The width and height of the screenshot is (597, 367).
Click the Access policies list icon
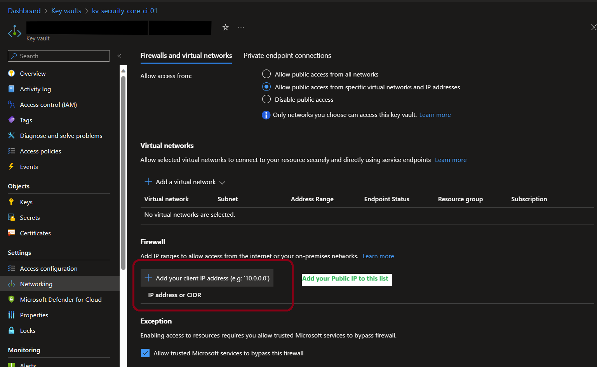click(12, 151)
